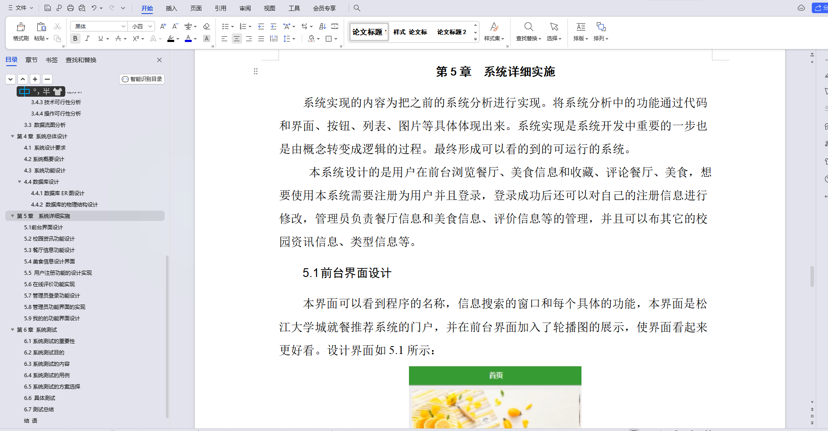Click the 选择 selection arrow icon

click(553, 27)
